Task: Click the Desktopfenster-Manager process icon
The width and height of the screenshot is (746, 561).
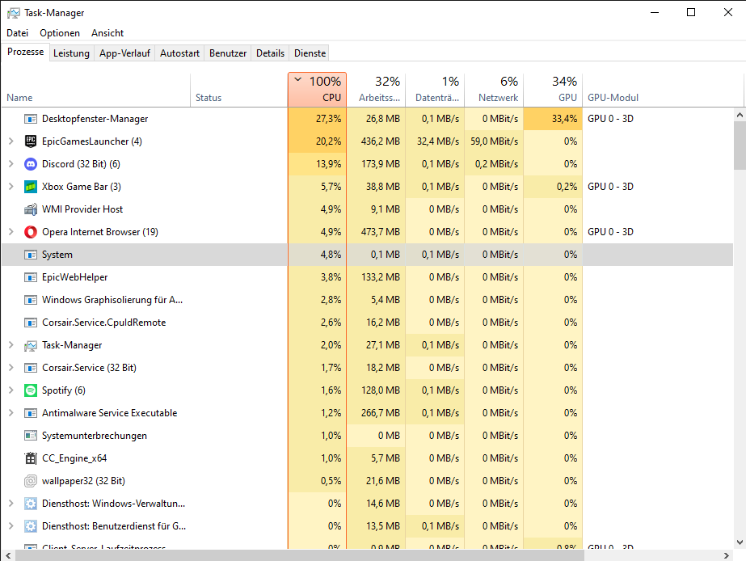Action: point(31,119)
